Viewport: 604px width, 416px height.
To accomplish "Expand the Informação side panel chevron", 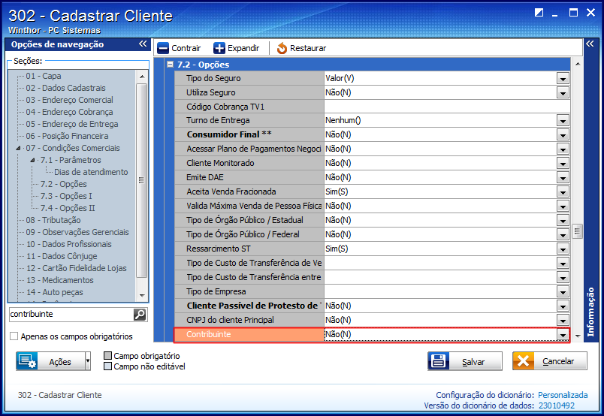I will coord(590,44).
